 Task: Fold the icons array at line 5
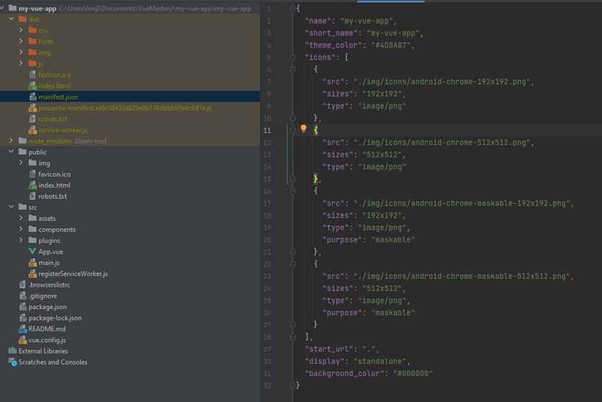click(293, 57)
